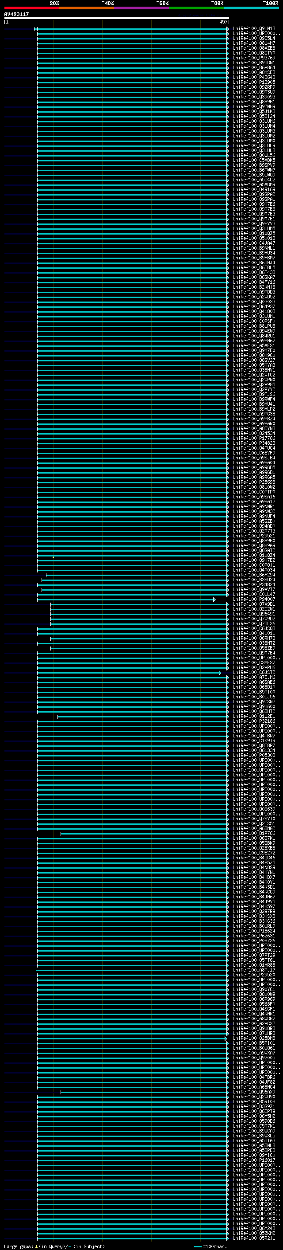Screen dimensions: 283x1250
Task: Select hit label UniRef100_Q6Y243
Action: [254, 1228]
